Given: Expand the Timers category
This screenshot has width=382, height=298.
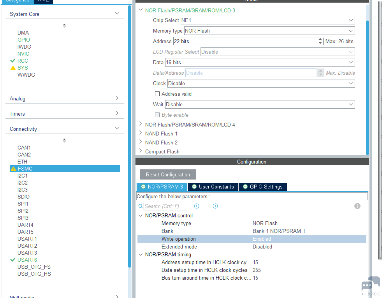Looking at the screenshot, I should (x=117, y=113).
